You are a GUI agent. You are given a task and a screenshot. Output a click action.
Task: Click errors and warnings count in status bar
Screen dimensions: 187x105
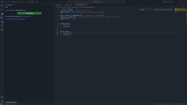point(14,104)
